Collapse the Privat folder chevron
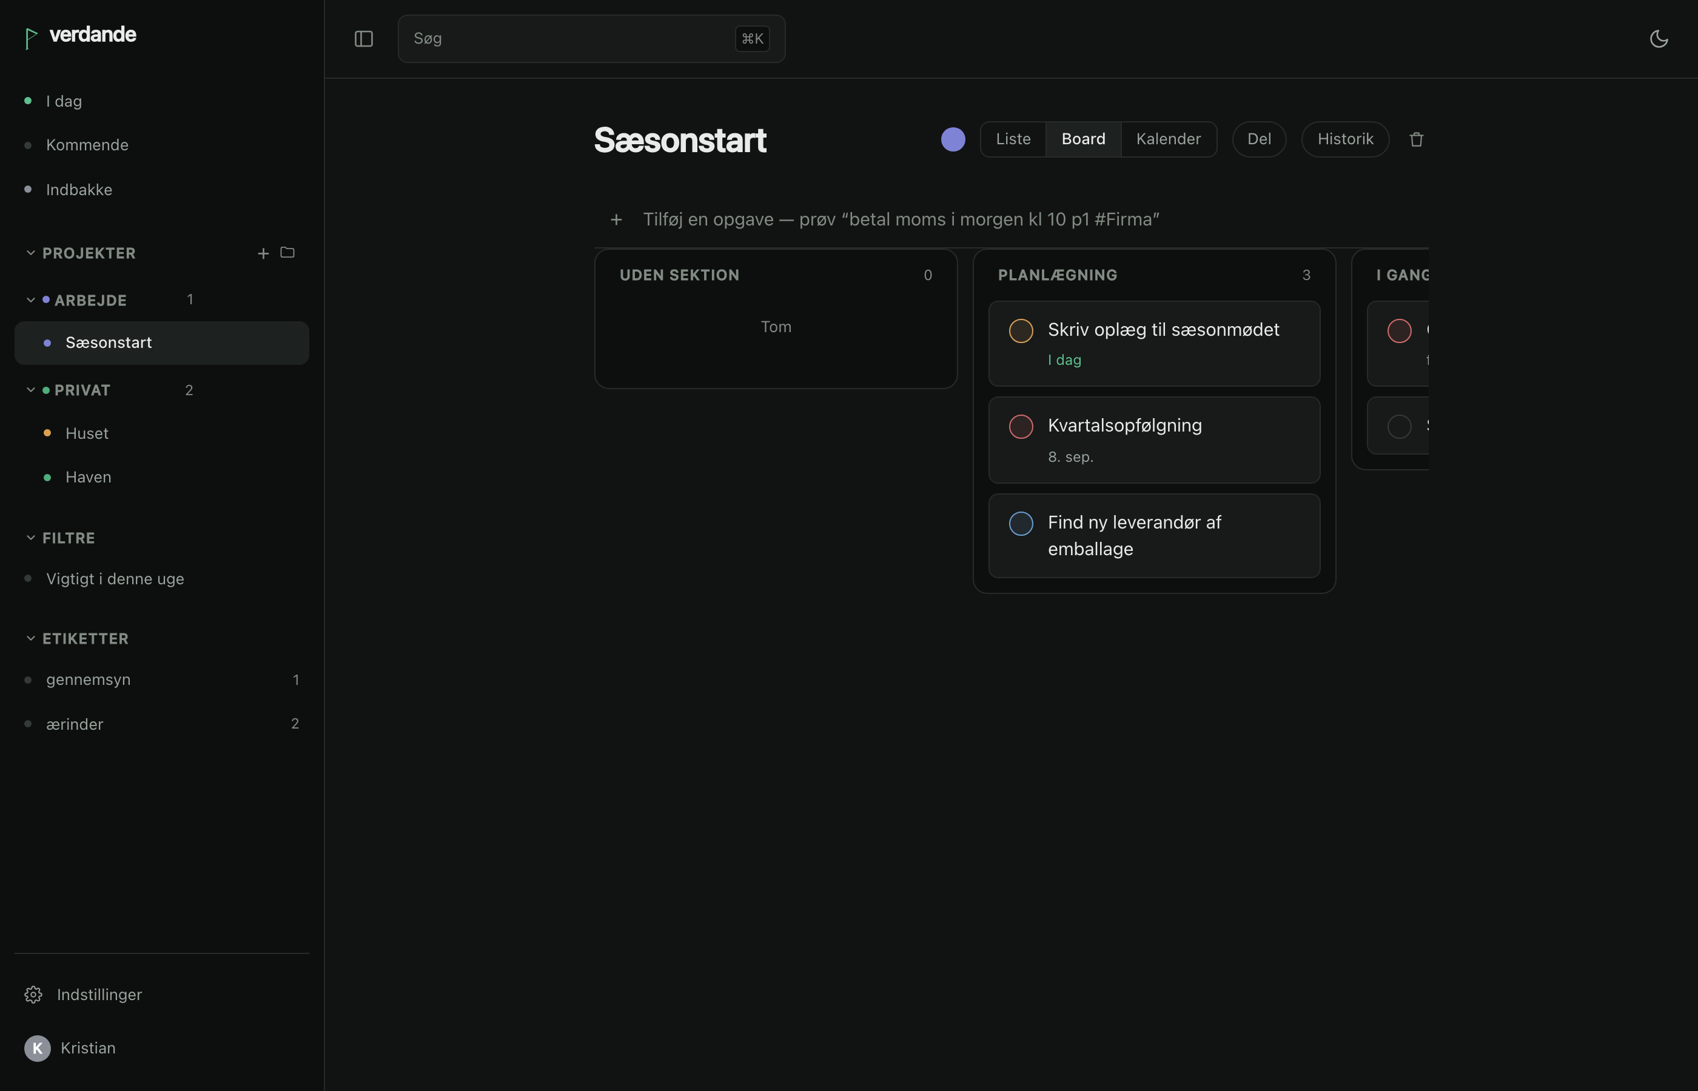 pos(30,390)
